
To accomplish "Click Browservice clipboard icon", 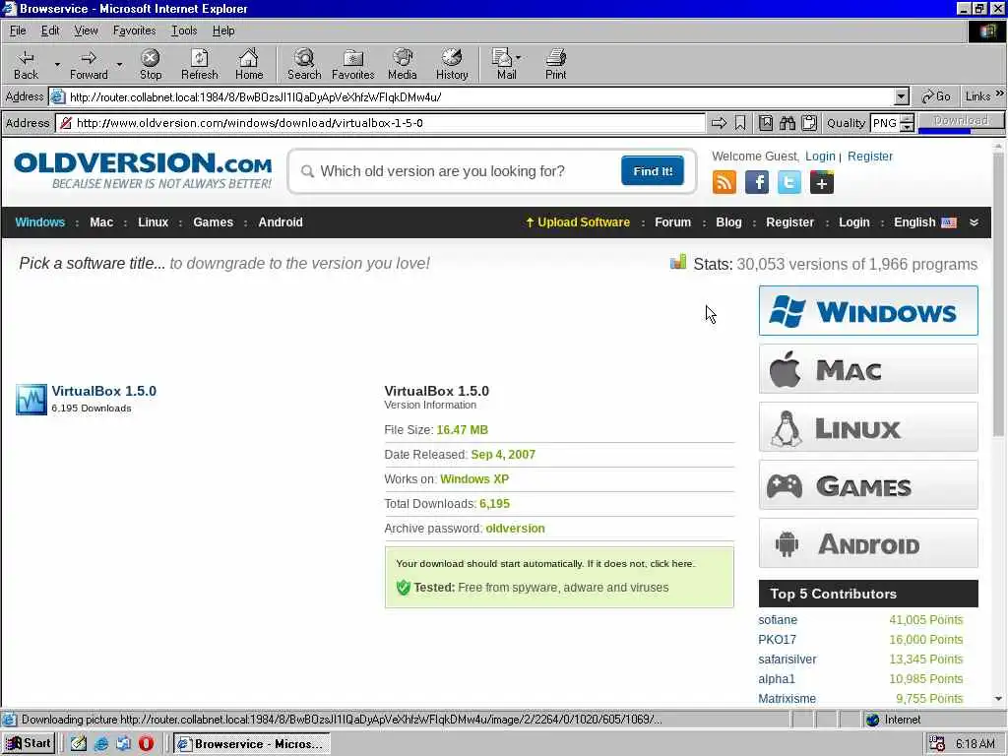I will click(x=809, y=123).
